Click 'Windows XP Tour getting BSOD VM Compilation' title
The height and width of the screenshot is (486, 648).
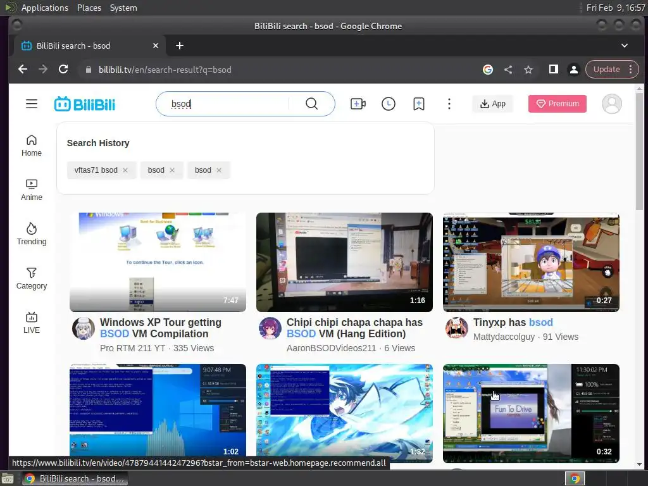click(x=161, y=328)
